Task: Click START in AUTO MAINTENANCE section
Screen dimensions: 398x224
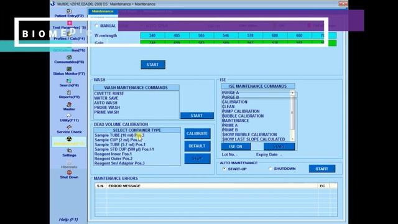Action: (x=322, y=169)
